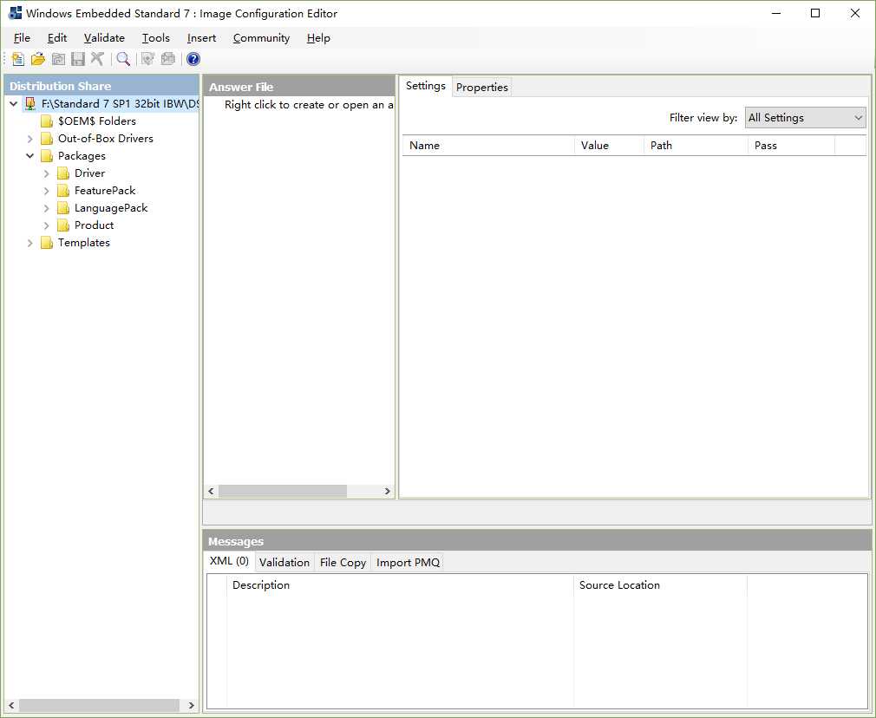Open the File menu
The height and width of the screenshot is (718, 876).
22,38
